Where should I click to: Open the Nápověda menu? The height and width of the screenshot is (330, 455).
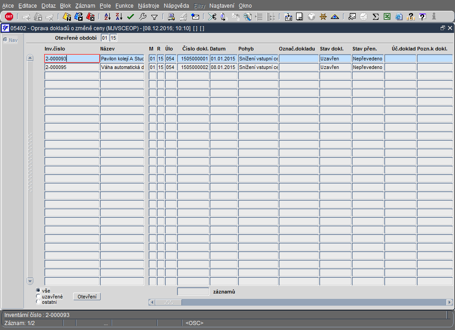(176, 6)
